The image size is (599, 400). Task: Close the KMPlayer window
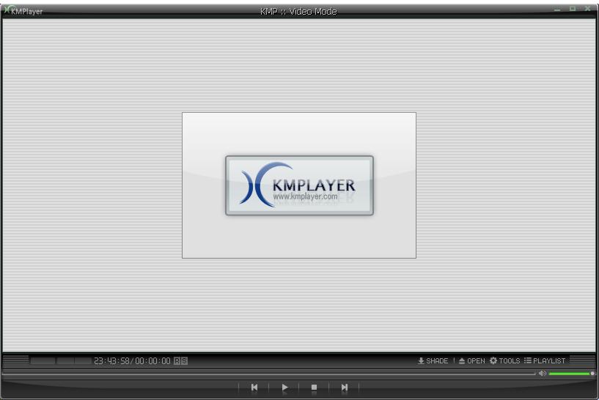point(587,8)
